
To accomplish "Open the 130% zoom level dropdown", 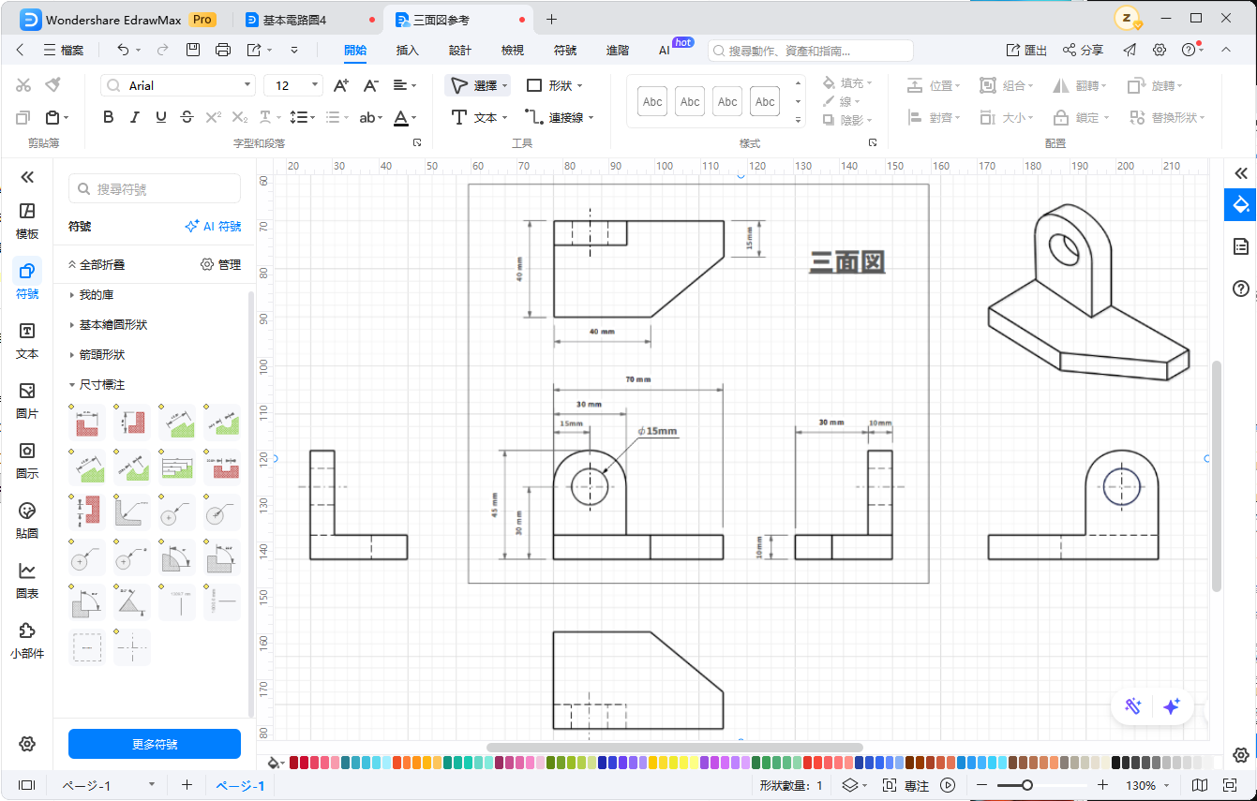I will 1147,785.
